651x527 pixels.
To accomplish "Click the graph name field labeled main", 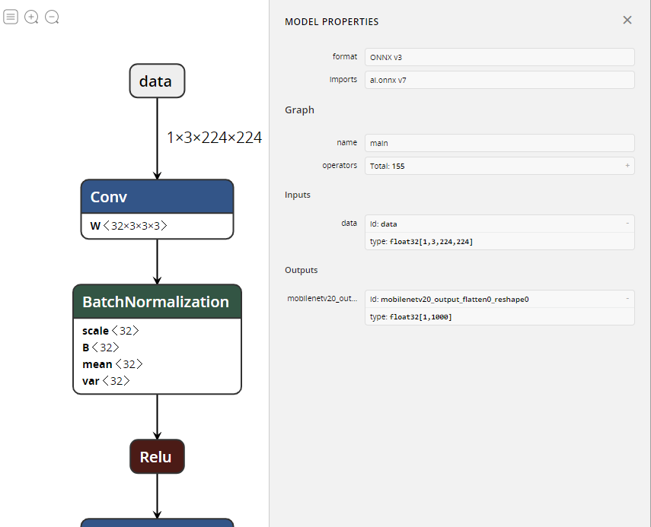I will (x=499, y=142).
